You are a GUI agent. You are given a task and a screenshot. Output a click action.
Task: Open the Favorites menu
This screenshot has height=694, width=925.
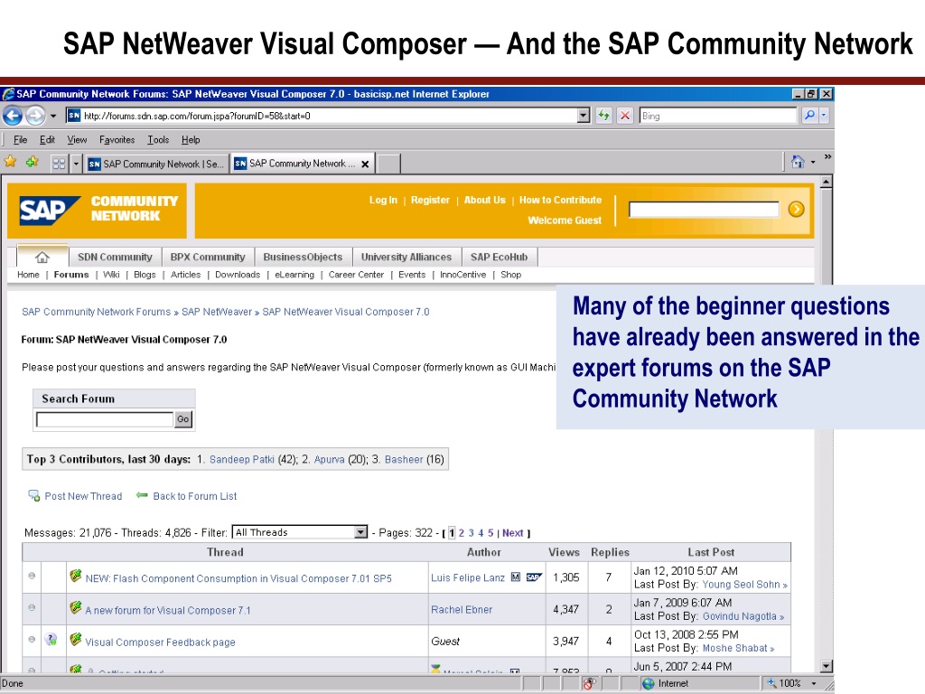pos(117,140)
